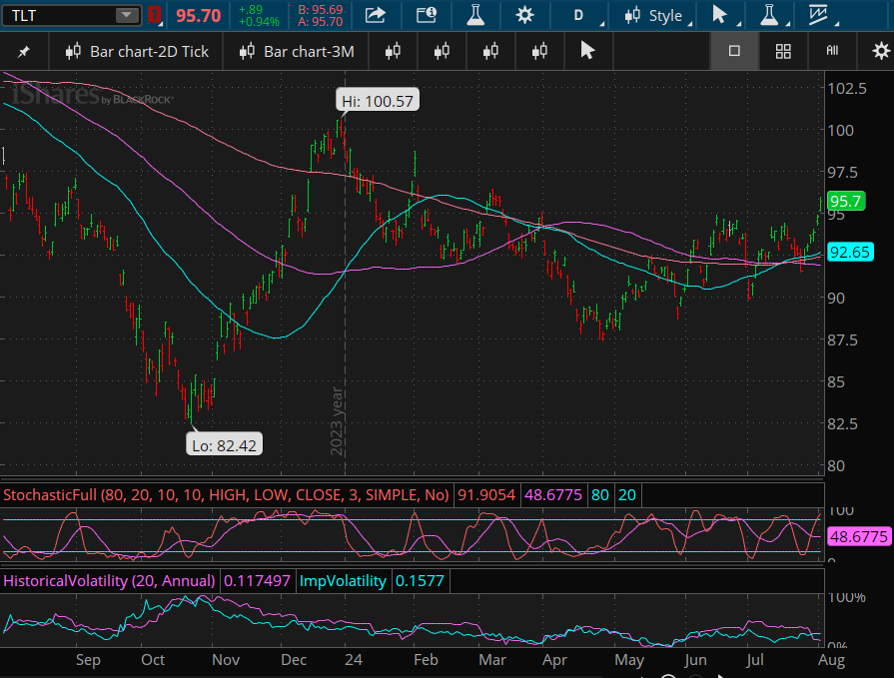Click the Jul label on time axis

tap(755, 660)
